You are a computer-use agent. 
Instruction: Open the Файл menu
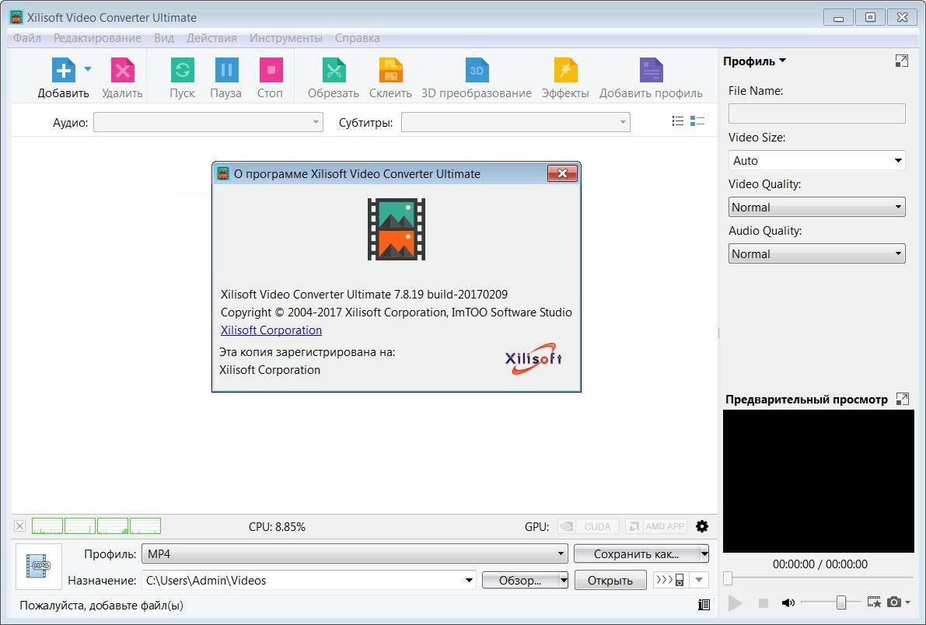(x=27, y=38)
